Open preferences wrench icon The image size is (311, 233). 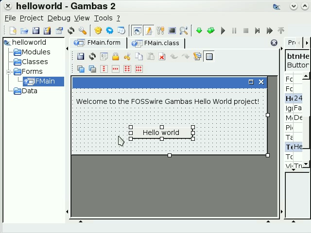point(83,31)
